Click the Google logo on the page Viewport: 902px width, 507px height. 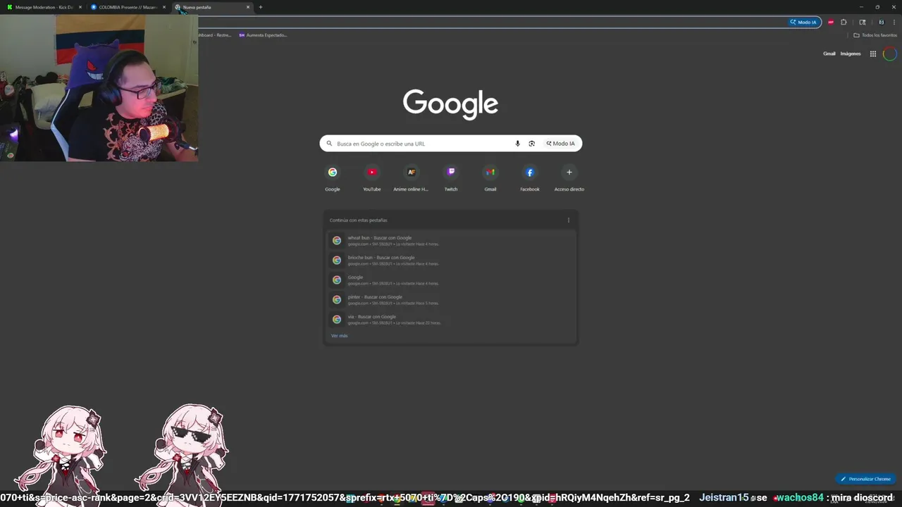coord(451,104)
